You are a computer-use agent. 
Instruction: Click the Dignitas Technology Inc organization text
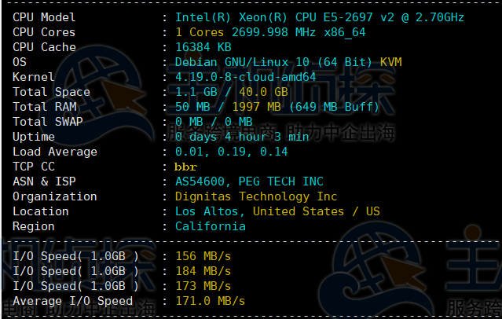256,196
